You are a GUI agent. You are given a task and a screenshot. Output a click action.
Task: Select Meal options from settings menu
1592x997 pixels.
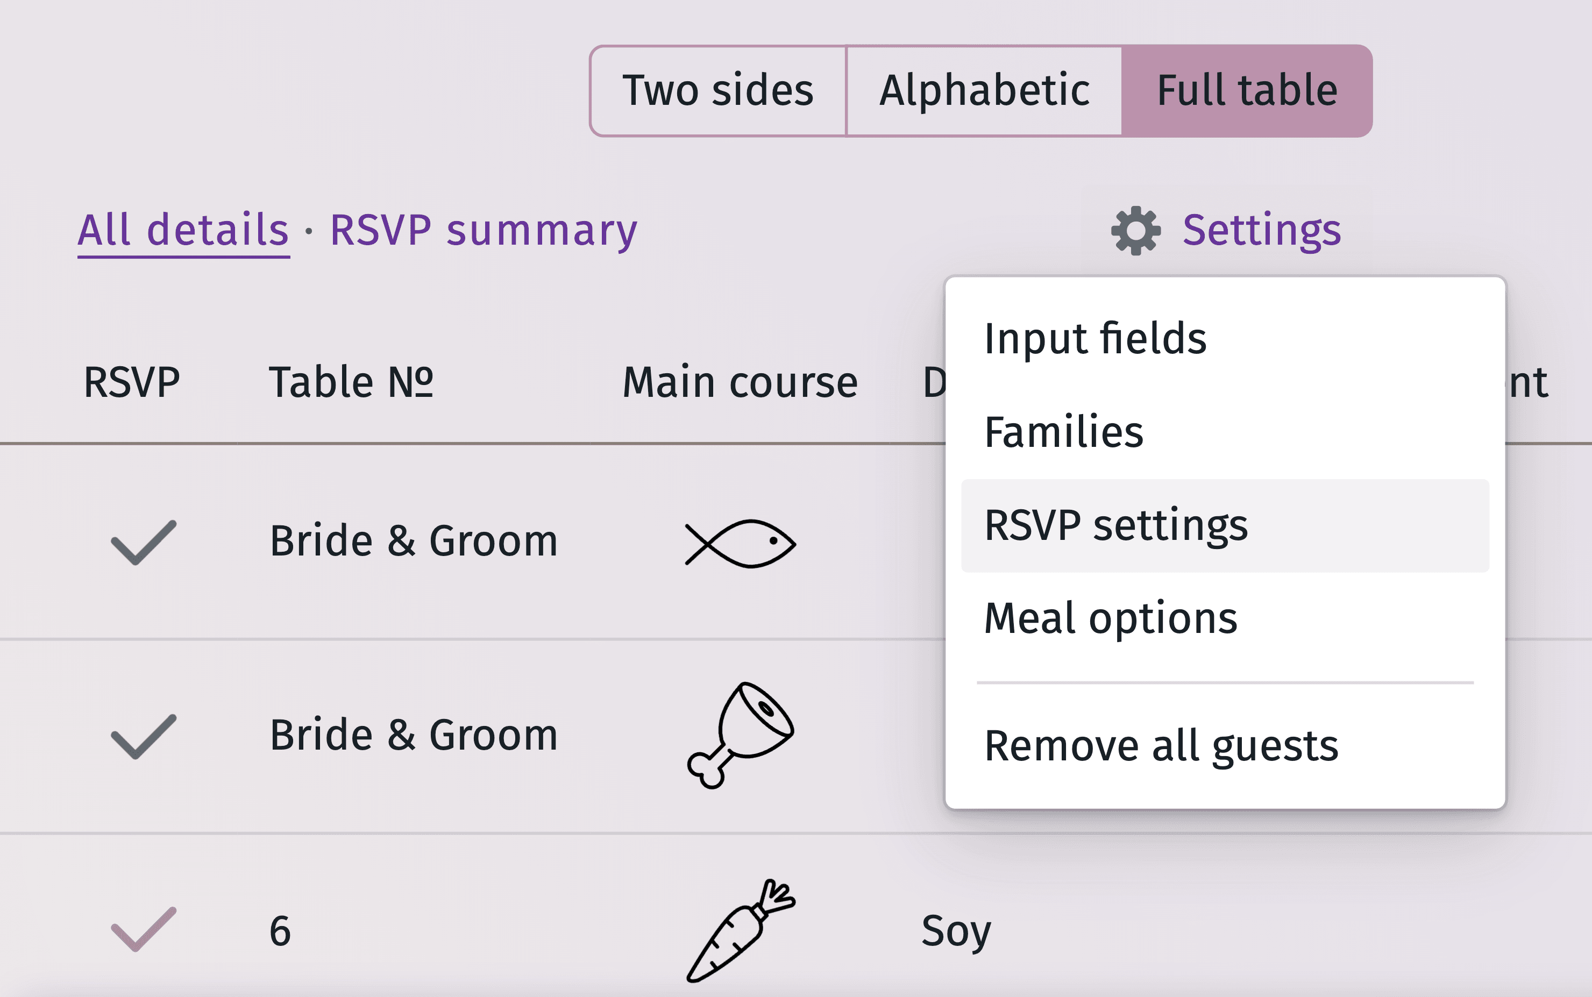(x=1107, y=618)
